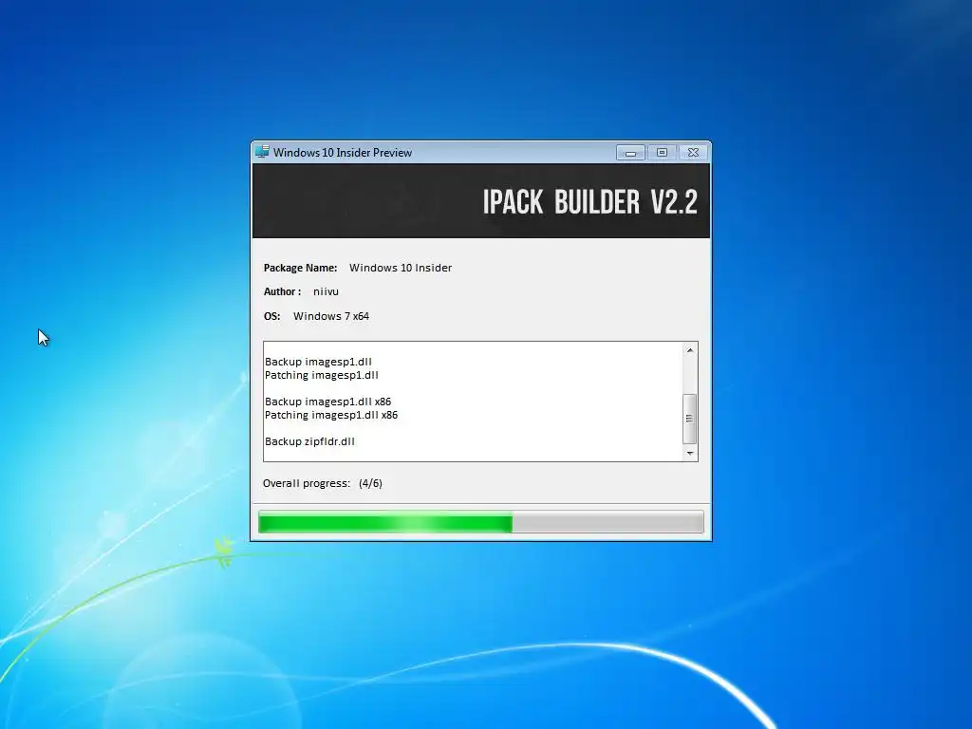This screenshot has width=972, height=729.
Task: Click the 'Package Name:' label
Action: (300, 268)
